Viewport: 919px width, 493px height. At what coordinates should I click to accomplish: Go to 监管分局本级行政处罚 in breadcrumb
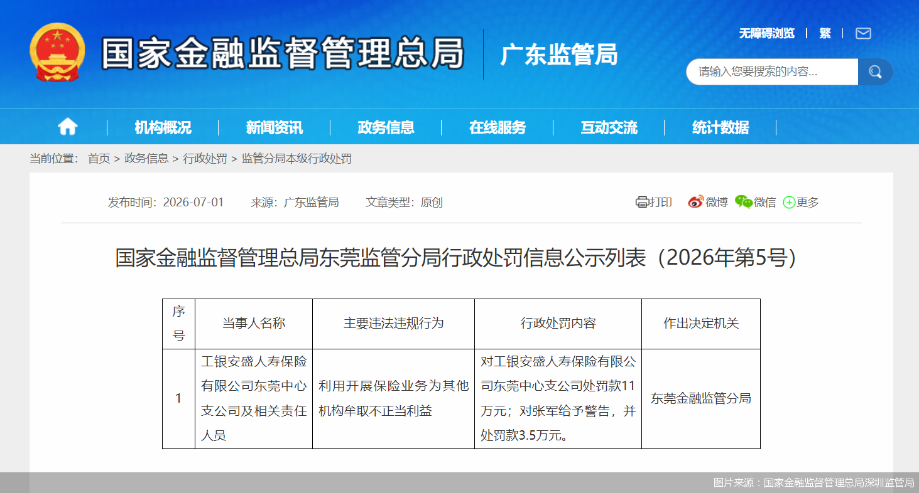click(x=296, y=159)
